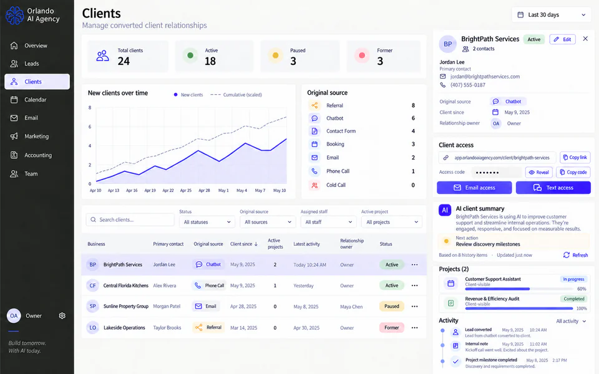Open Calendar from the sidebar
The height and width of the screenshot is (374, 599).
pos(37,100)
